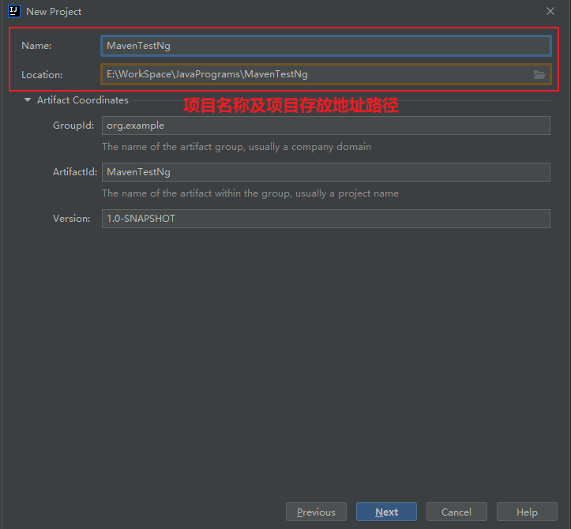Click the GroupId input field
The image size is (571, 529).
[326, 126]
